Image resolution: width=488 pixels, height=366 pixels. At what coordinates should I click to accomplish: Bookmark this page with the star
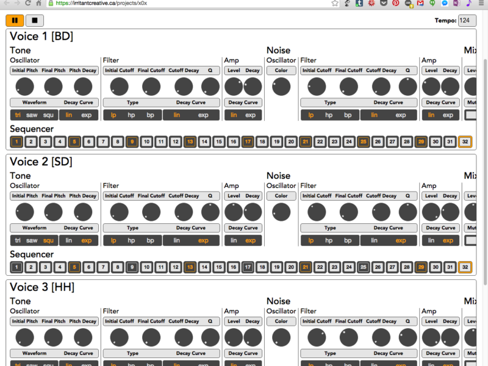click(335, 3)
